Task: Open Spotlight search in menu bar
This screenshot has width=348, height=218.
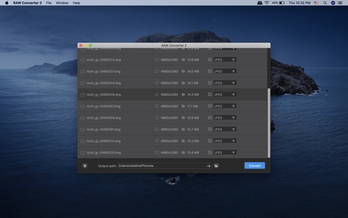Action: (x=325, y=3)
